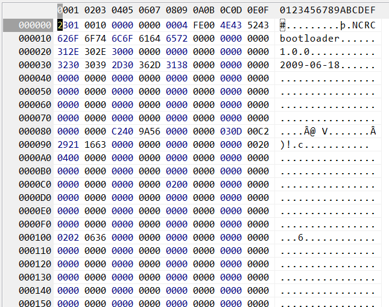Click the 000060 offset label

coord(35,105)
